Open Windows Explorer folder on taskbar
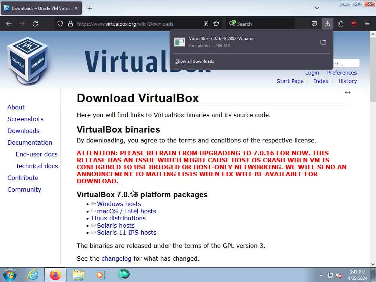The image size is (376, 282). [x=79, y=275]
